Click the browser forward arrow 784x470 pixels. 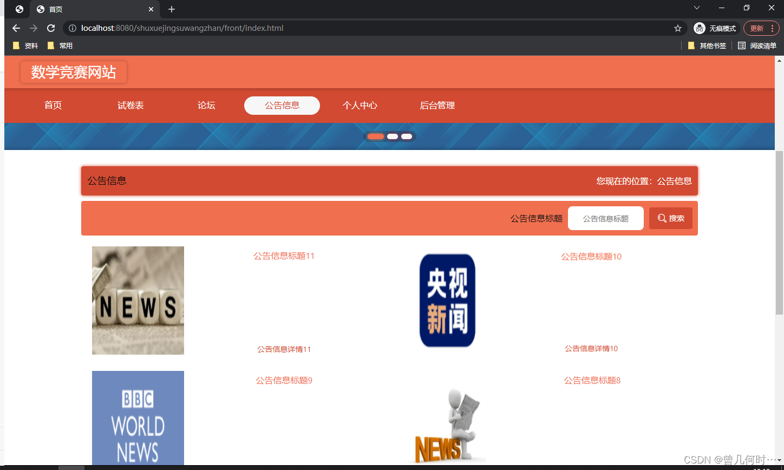pos(34,28)
